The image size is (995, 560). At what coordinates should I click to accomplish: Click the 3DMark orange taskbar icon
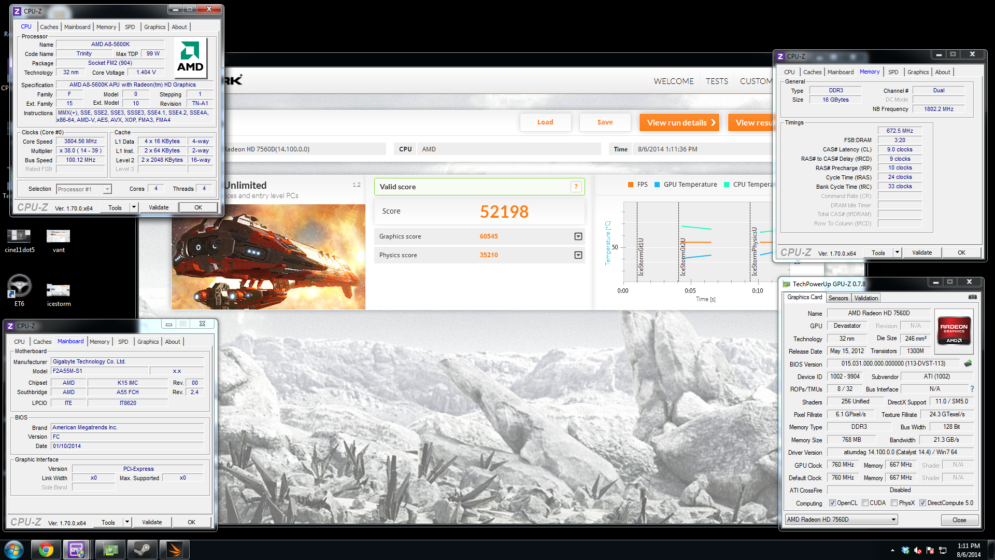click(174, 550)
